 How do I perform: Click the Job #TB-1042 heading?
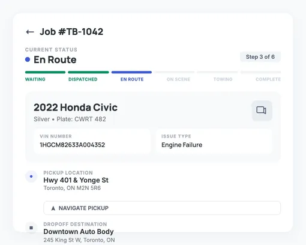[x=71, y=32]
